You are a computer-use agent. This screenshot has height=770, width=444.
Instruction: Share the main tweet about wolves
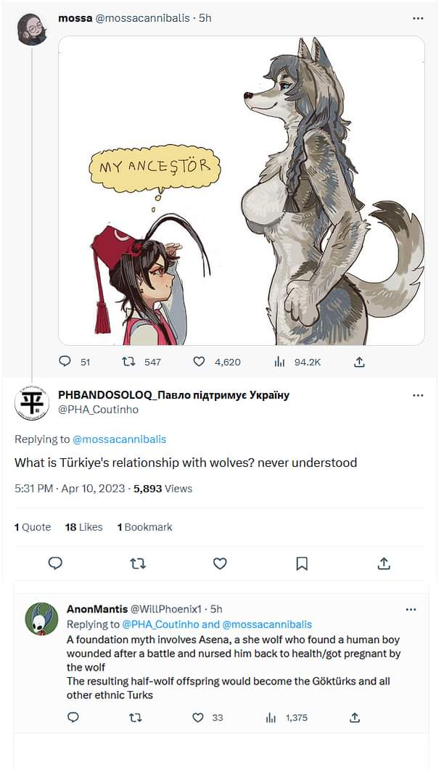385,563
